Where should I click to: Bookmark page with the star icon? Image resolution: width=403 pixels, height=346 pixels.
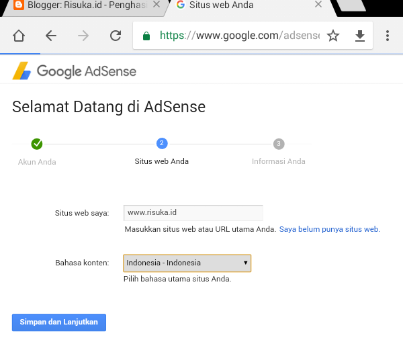coord(333,36)
